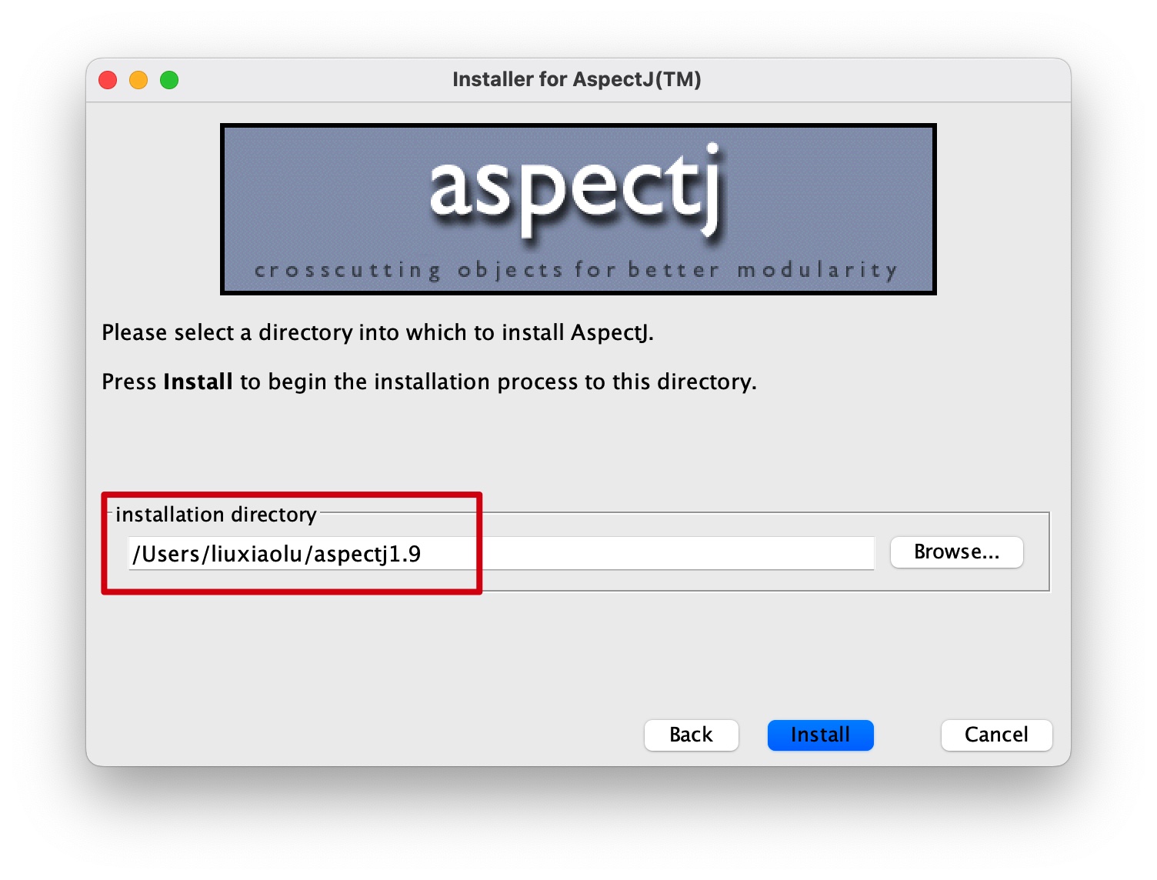
Task: Click the word 'AspectJ' in the first instruction
Action: (611, 332)
